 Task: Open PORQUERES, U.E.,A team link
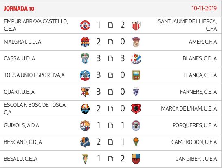tap(195, 126)
